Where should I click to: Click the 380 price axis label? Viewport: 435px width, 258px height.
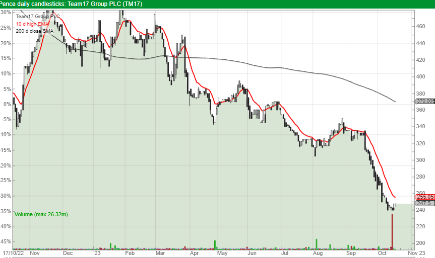420,94
